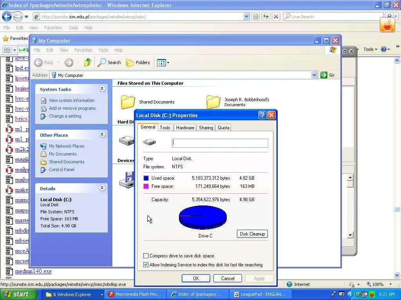The image size is (401, 300).
Task: Switch to Macromedia Flash Pro taskbar button
Action: [136, 295]
